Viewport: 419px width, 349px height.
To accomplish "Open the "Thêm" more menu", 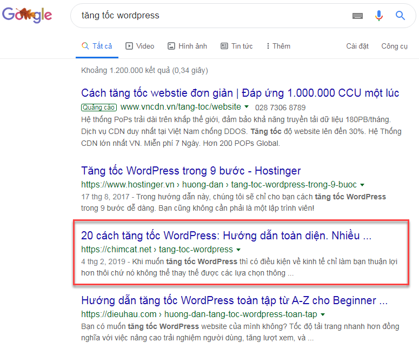I will click(x=278, y=46).
